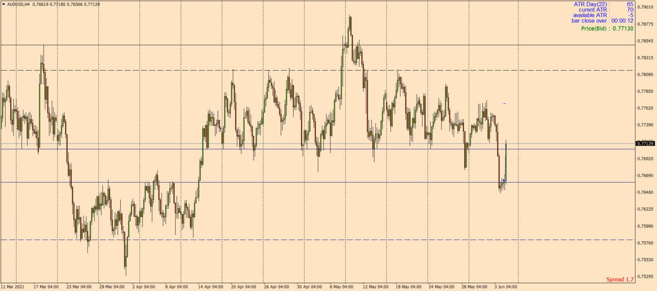Click 0.77620 on the price scale
The width and height of the screenshot is (657, 291).
(645, 108)
